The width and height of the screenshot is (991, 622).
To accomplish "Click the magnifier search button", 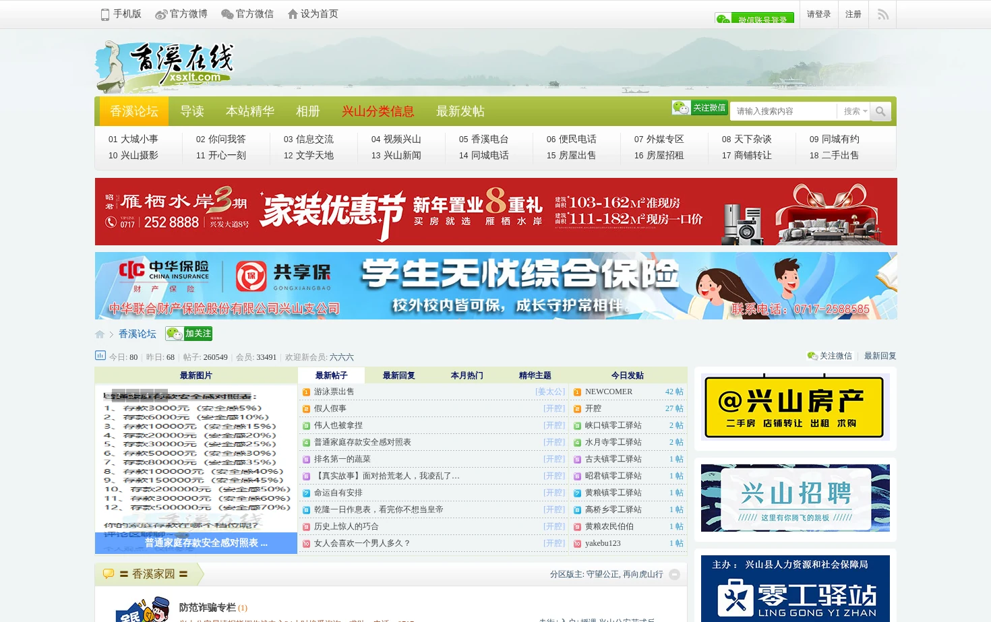I will click(x=880, y=111).
